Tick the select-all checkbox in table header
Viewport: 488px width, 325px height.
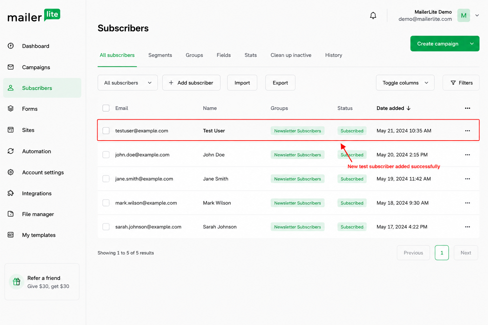tap(106, 108)
